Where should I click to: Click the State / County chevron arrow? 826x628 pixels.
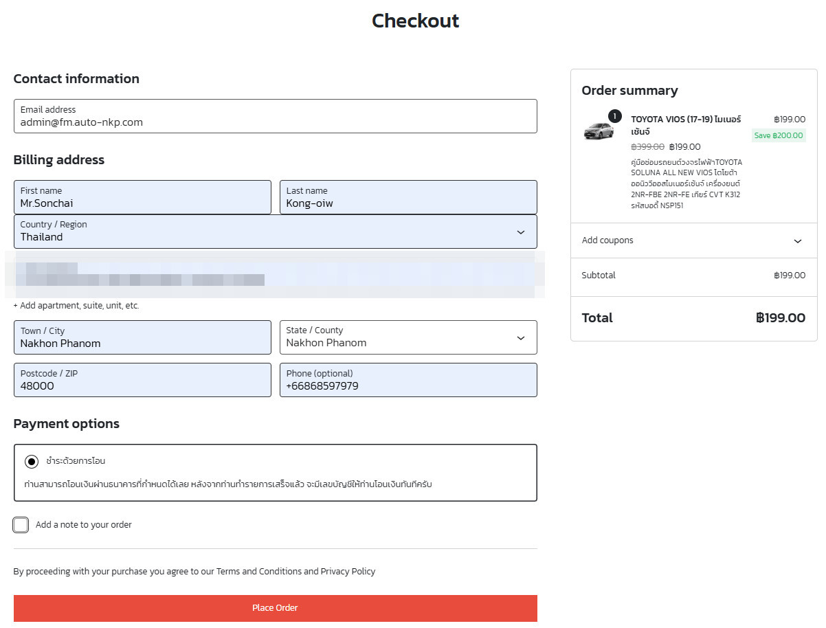click(521, 338)
